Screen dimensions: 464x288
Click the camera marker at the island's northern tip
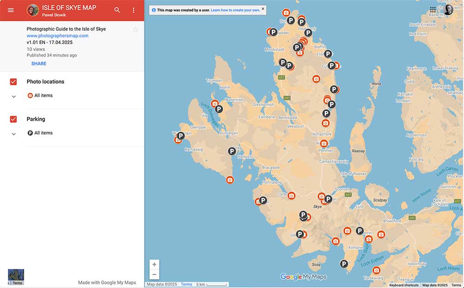pyautogui.click(x=286, y=13)
